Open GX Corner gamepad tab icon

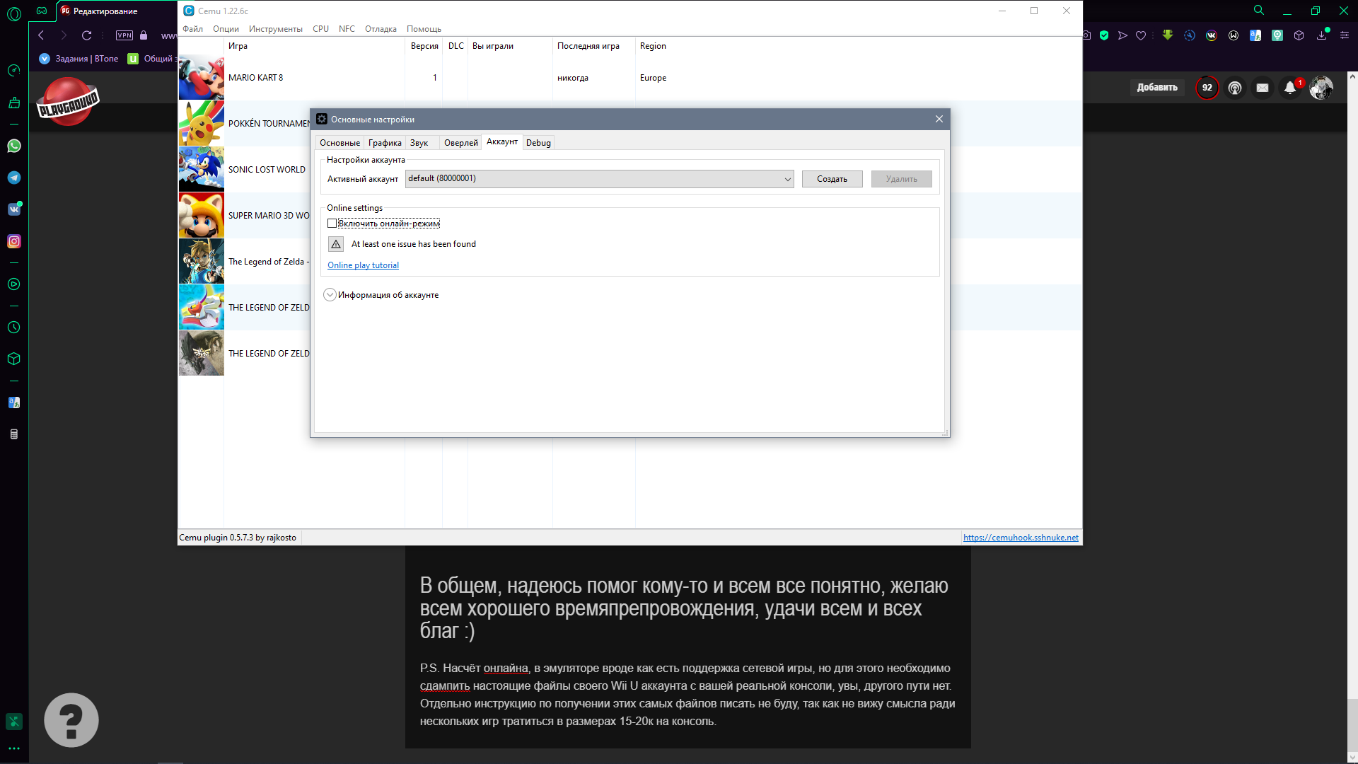[x=42, y=11]
